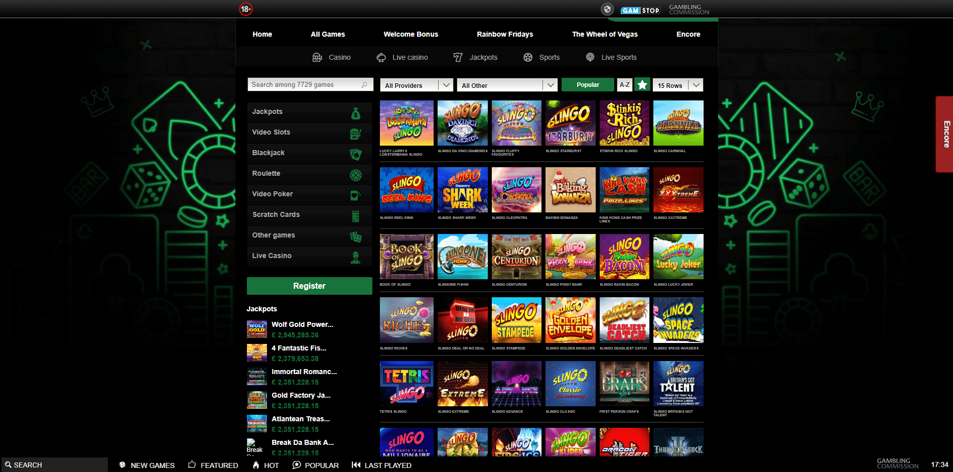Click the 18+ age restriction icon
This screenshot has height=472, width=953.
click(245, 9)
